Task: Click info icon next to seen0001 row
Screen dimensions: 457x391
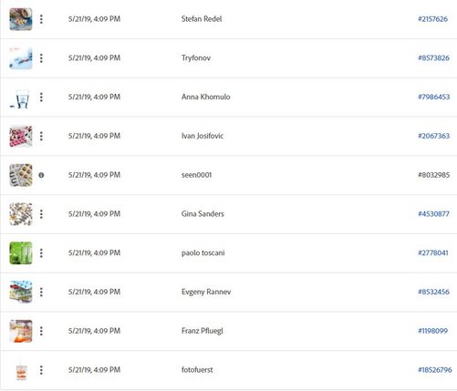Action: 41,175
